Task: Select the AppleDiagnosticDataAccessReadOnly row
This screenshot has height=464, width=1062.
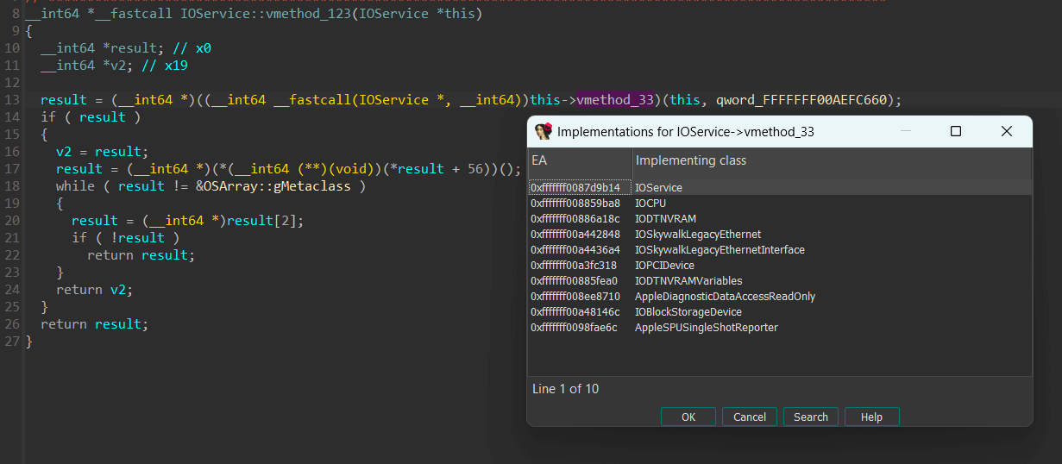Action: [x=780, y=296]
